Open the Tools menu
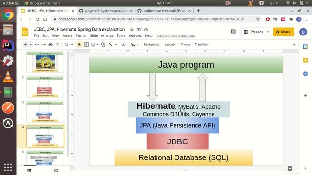 coord(121,35)
